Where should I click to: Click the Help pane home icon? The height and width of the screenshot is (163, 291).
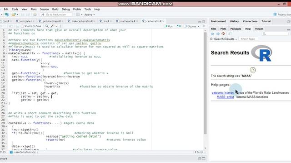[223, 34]
